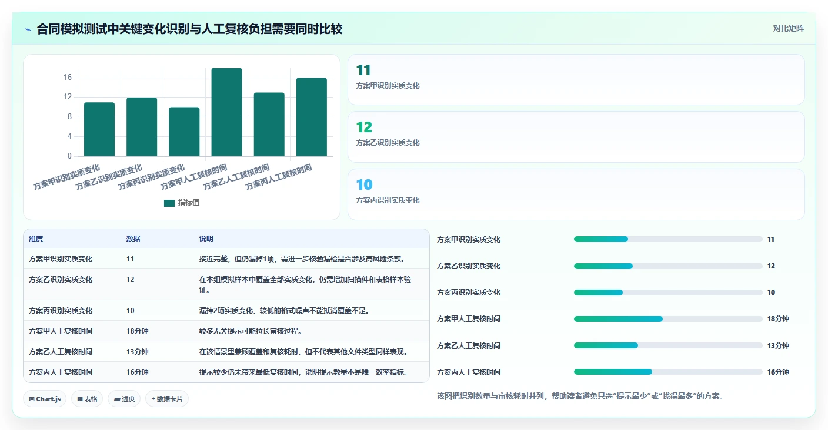The width and height of the screenshot is (828, 430).
Task: Click table cell 方案丙识别实质变化
Action: [x=61, y=311]
